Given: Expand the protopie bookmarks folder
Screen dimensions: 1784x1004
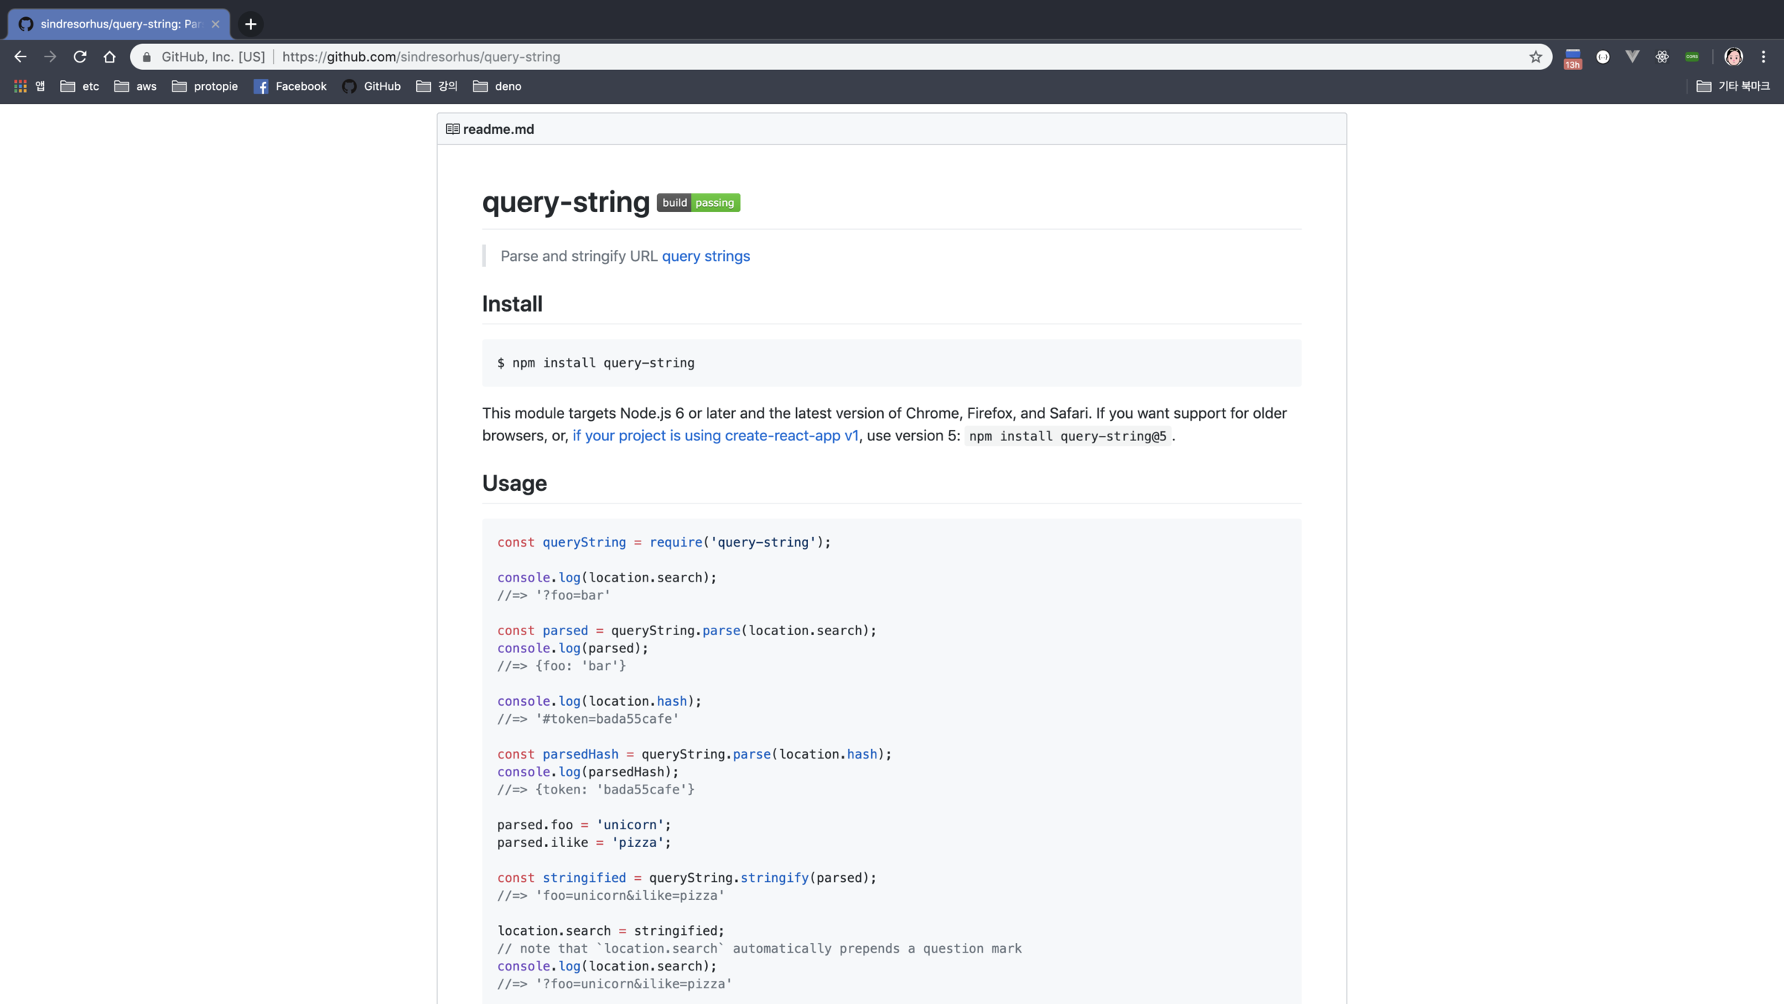Looking at the screenshot, I should click(204, 86).
